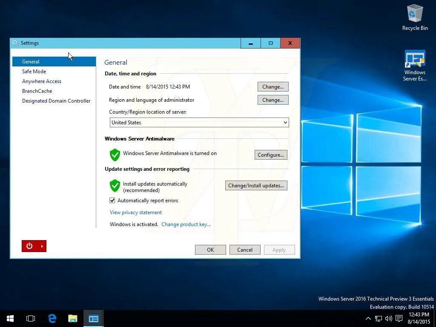Open the Action Center notifications icon
Viewport: 436px width, 327px height.
[399, 318]
